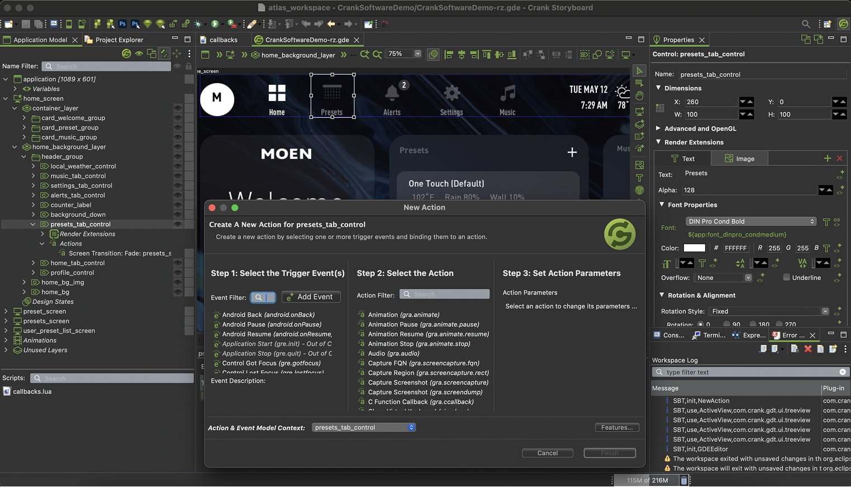Open the Action & Event Model Context dropdown
The height and width of the screenshot is (487, 851).
tap(363, 427)
